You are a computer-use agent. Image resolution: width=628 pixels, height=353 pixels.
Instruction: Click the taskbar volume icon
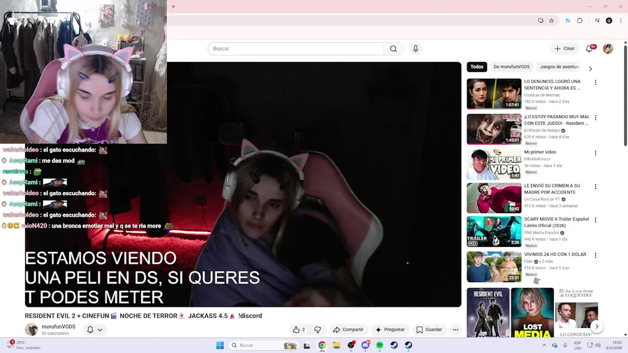click(x=599, y=345)
